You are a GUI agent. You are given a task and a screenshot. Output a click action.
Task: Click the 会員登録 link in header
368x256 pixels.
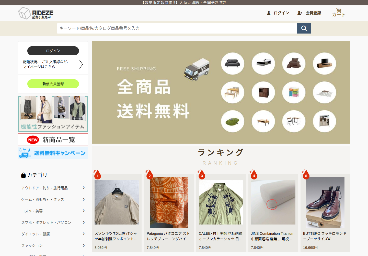[x=313, y=13]
